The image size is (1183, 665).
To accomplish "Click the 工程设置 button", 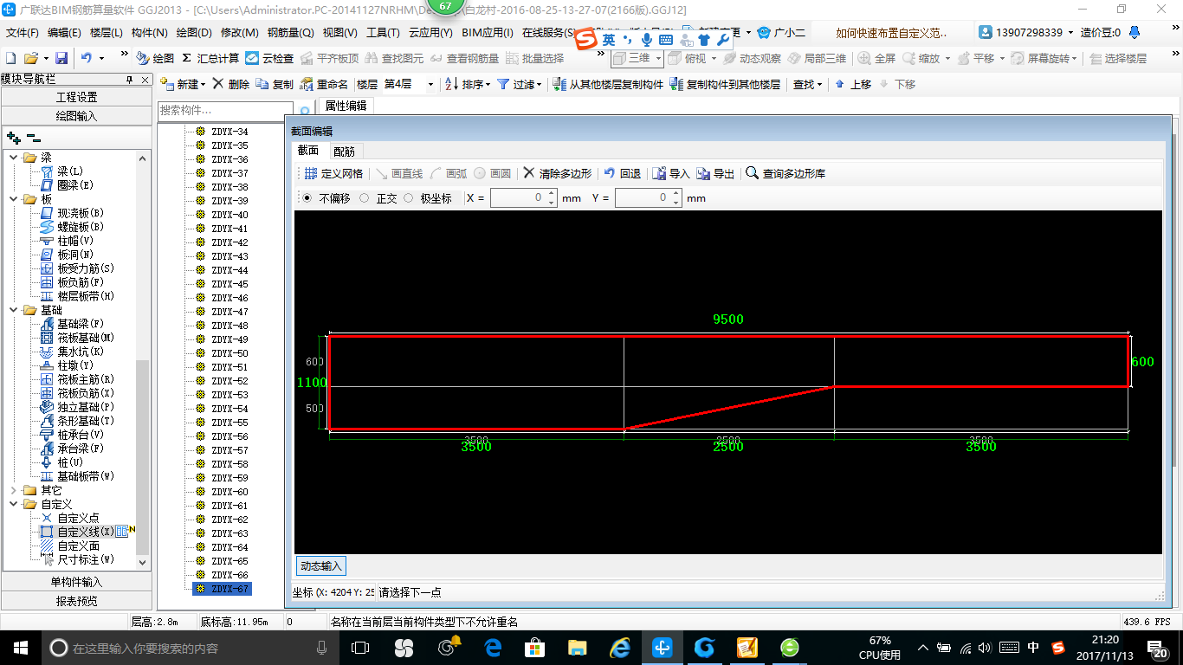I will coord(76,97).
